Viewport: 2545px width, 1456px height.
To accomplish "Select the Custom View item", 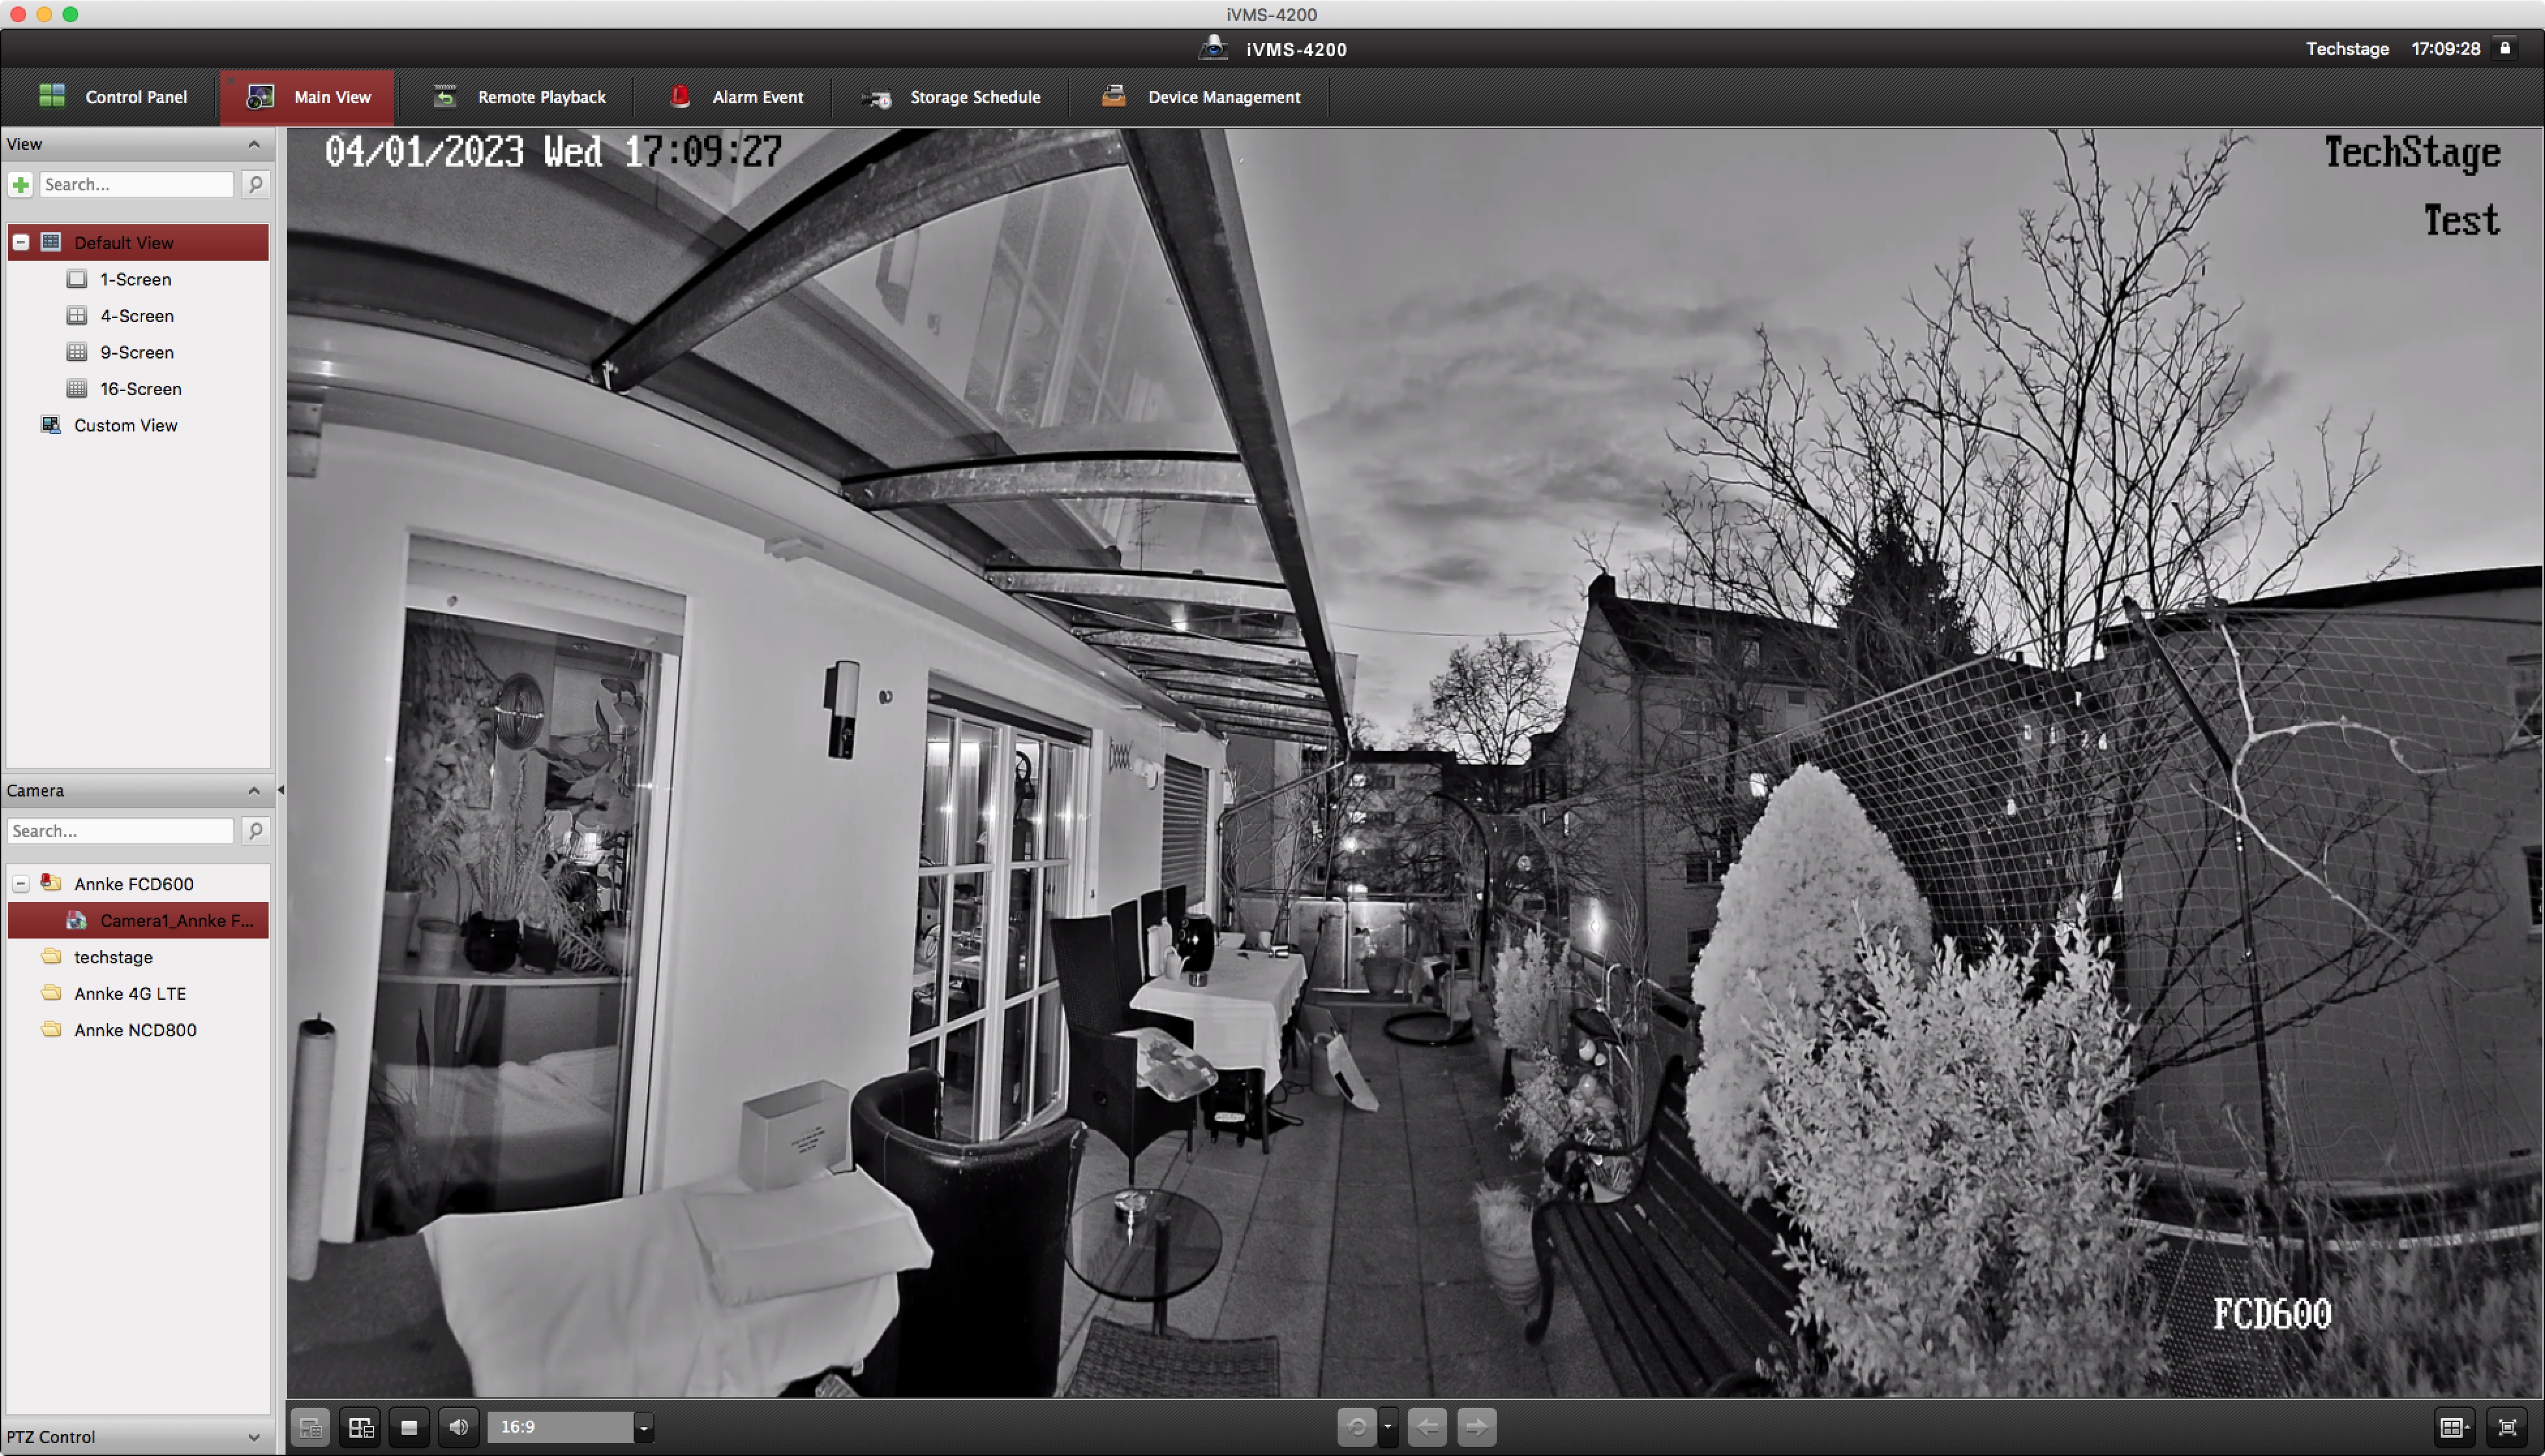I will point(125,425).
